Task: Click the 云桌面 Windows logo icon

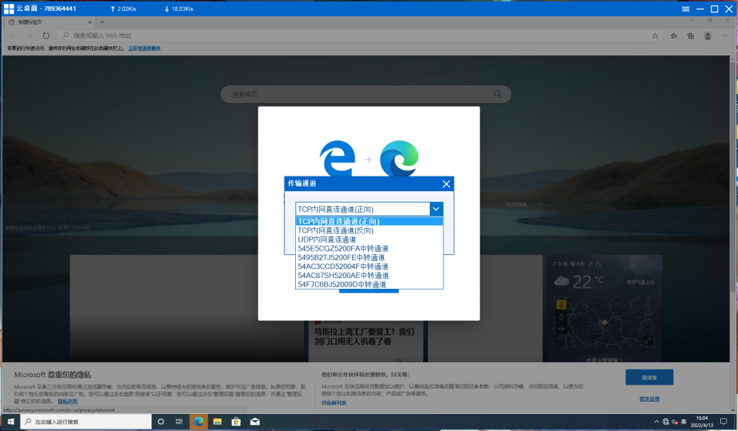Action: [x=8, y=9]
